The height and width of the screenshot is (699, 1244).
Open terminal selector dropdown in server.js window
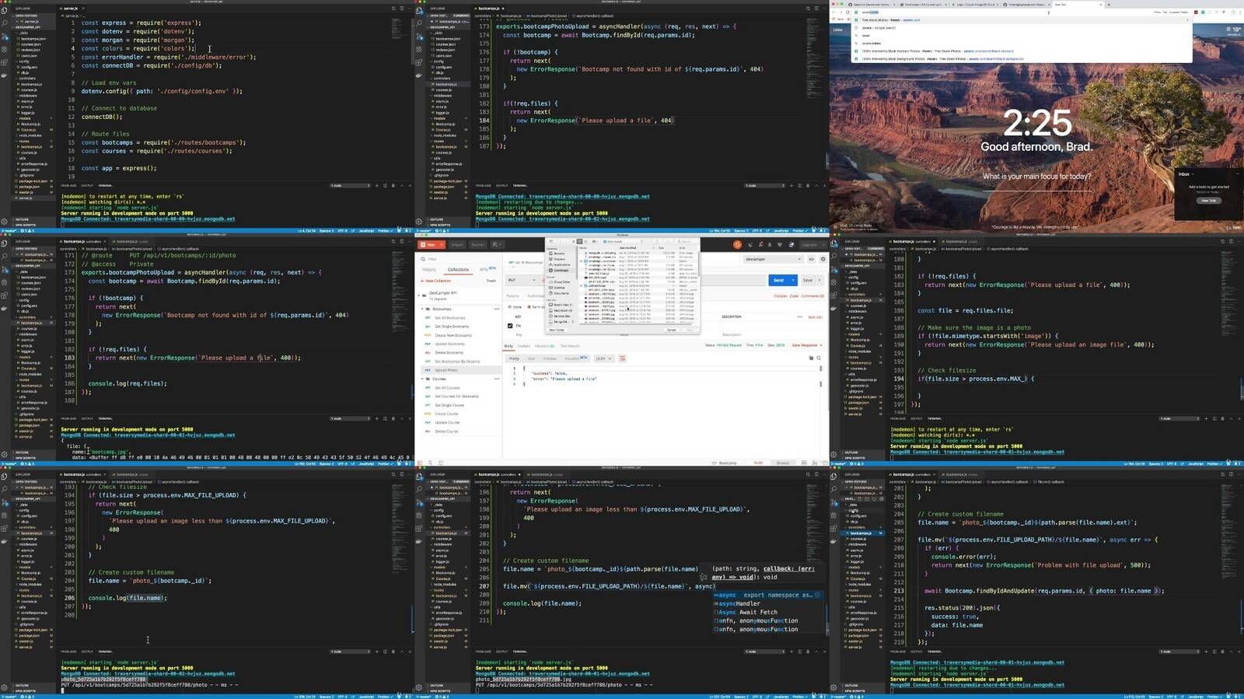tap(349, 185)
